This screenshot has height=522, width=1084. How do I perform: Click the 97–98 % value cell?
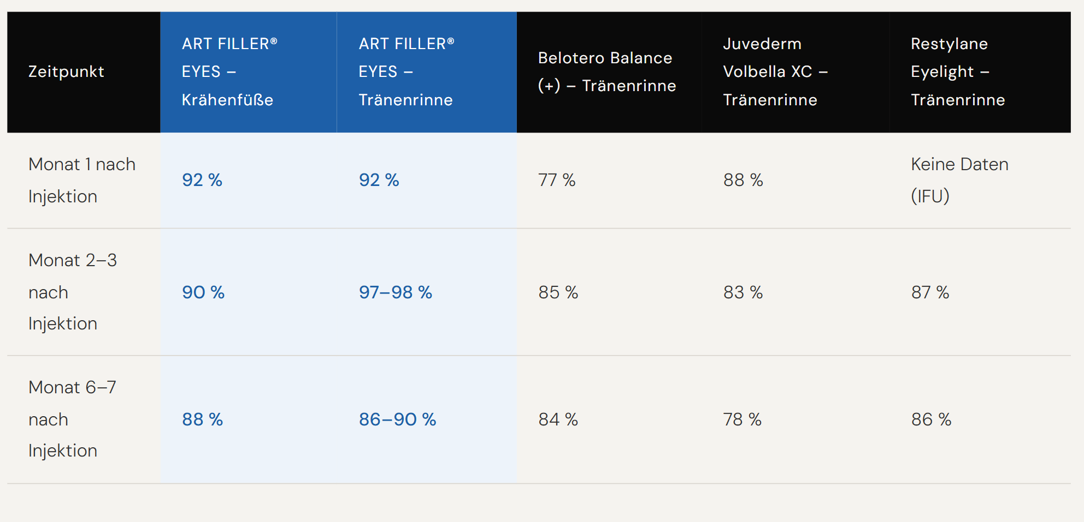coord(395,292)
